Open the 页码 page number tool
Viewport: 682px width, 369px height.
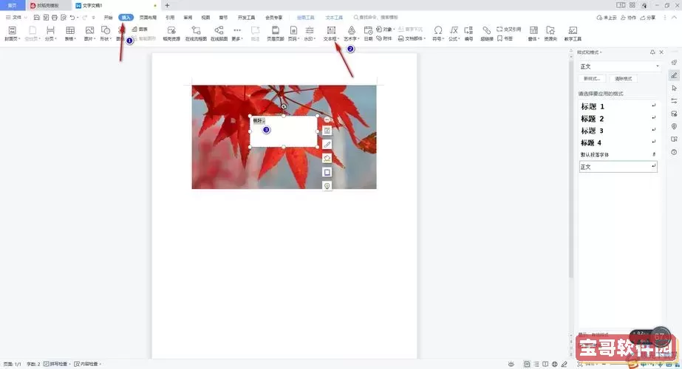293,33
